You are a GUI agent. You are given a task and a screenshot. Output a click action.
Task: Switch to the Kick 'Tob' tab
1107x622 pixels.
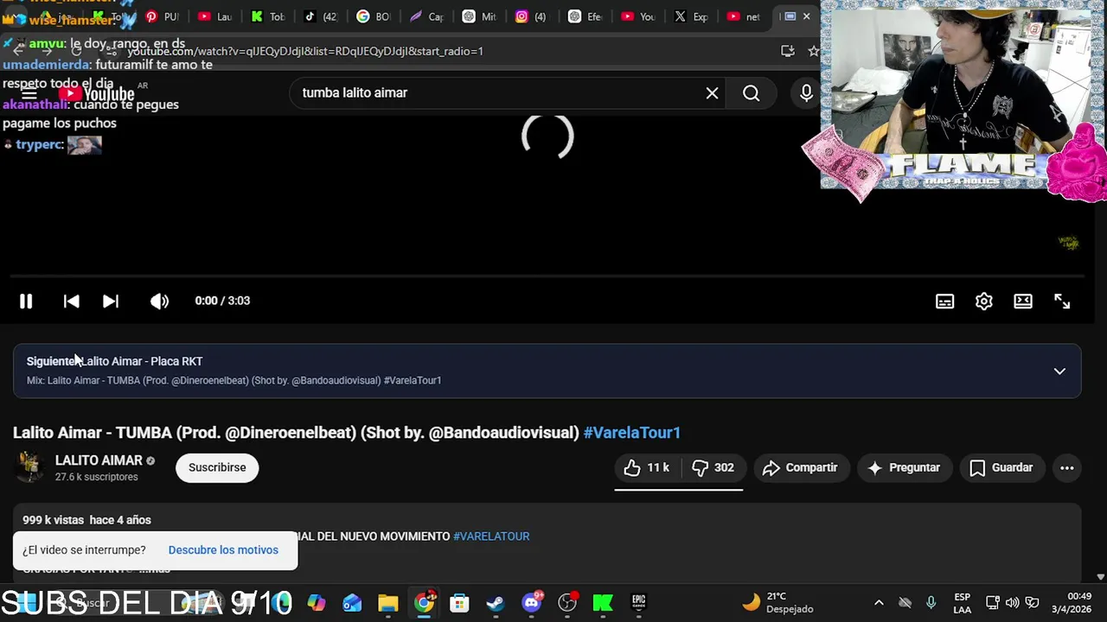click(268, 16)
